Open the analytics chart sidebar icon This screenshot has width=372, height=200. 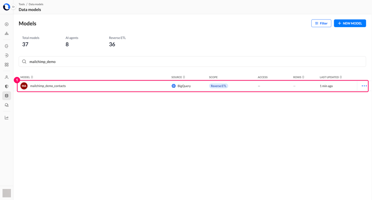(7, 118)
